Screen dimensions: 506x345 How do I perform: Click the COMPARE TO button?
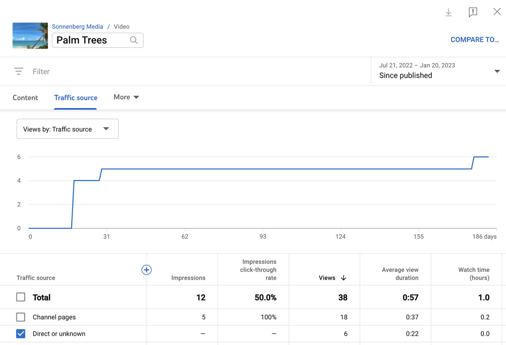click(x=474, y=39)
